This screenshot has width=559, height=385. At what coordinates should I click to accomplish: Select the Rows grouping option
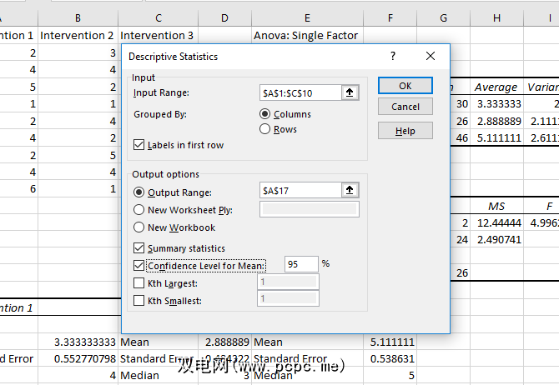pyautogui.click(x=265, y=129)
